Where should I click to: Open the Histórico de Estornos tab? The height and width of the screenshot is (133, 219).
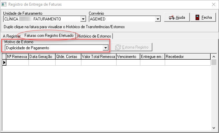(x=94, y=36)
